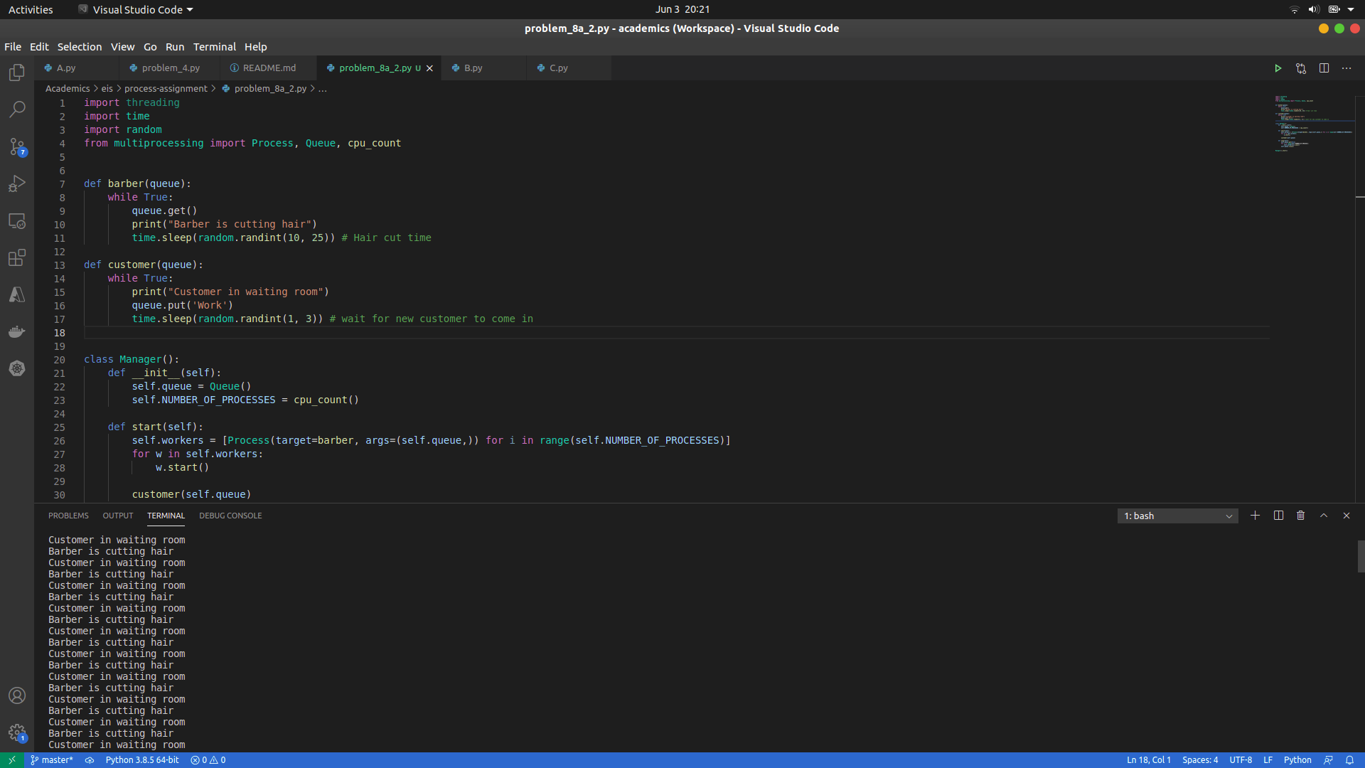The width and height of the screenshot is (1365, 768).
Task: Split the terminal pane
Action: [x=1278, y=516]
